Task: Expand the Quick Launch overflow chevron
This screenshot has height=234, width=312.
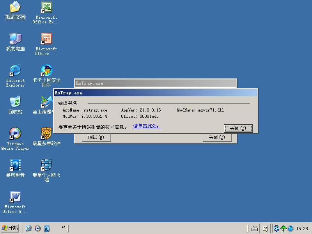Action: (x=64, y=227)
